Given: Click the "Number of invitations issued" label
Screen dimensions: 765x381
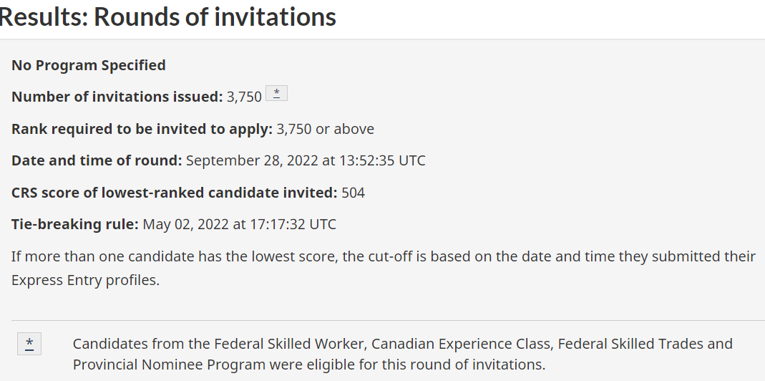Looking at the screenshot, I should click(117, 97).
